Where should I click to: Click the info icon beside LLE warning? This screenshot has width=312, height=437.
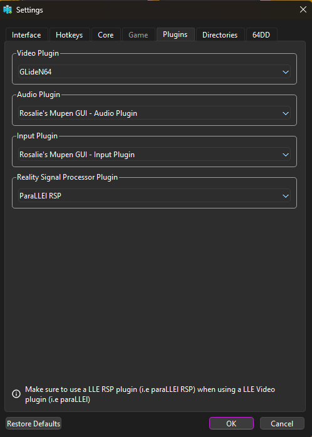tap(16, 394)
